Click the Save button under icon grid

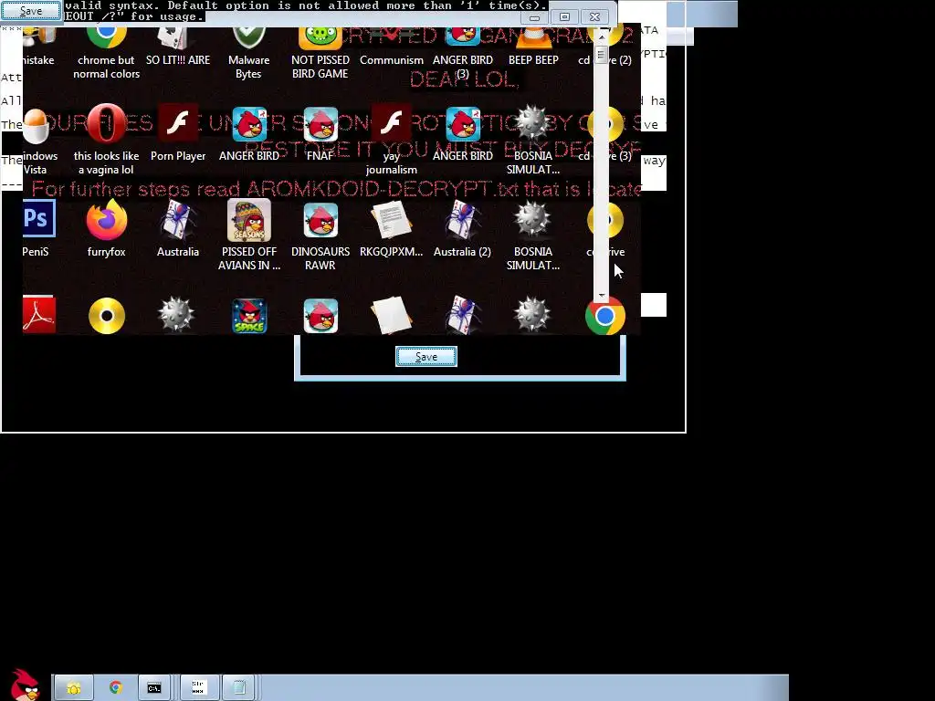click(426, 357)
